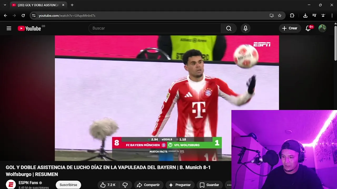Image resolution: width=337 pixels, height=189 pixels.
Task: Click the Suscribirse button
Action: [x=68, y=185]
